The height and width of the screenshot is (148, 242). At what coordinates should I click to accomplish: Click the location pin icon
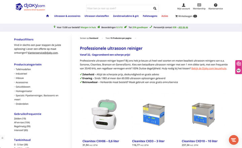(x=54, y=27)
